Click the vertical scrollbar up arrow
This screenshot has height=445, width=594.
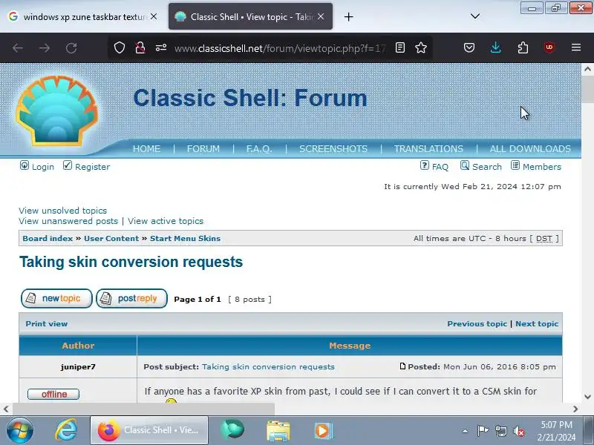(x=587, y=69)
